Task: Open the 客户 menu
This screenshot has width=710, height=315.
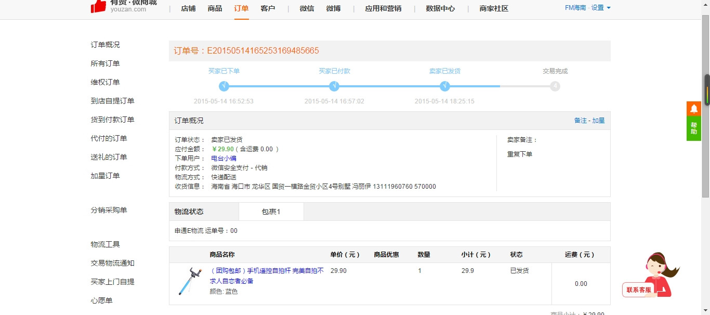Action: point(268,8)
